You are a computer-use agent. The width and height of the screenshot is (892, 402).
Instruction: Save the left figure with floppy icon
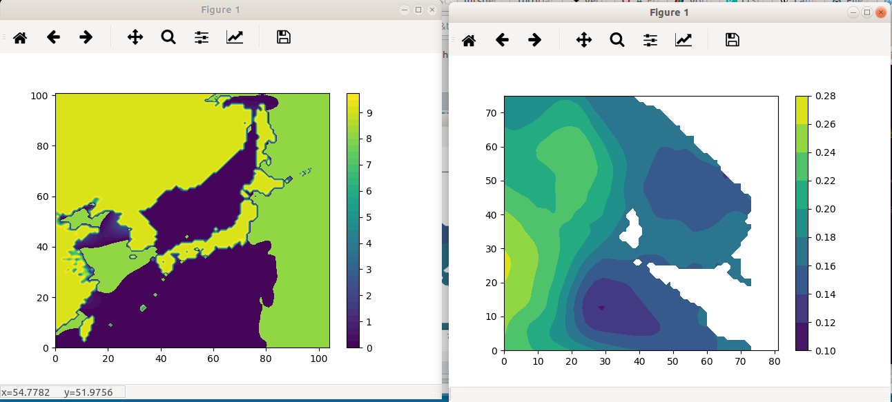(x=283, y=37)
